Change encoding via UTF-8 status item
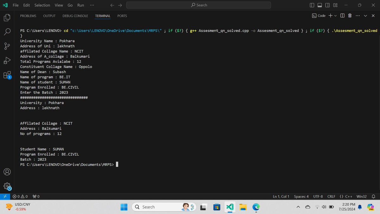 click(318, 197)
